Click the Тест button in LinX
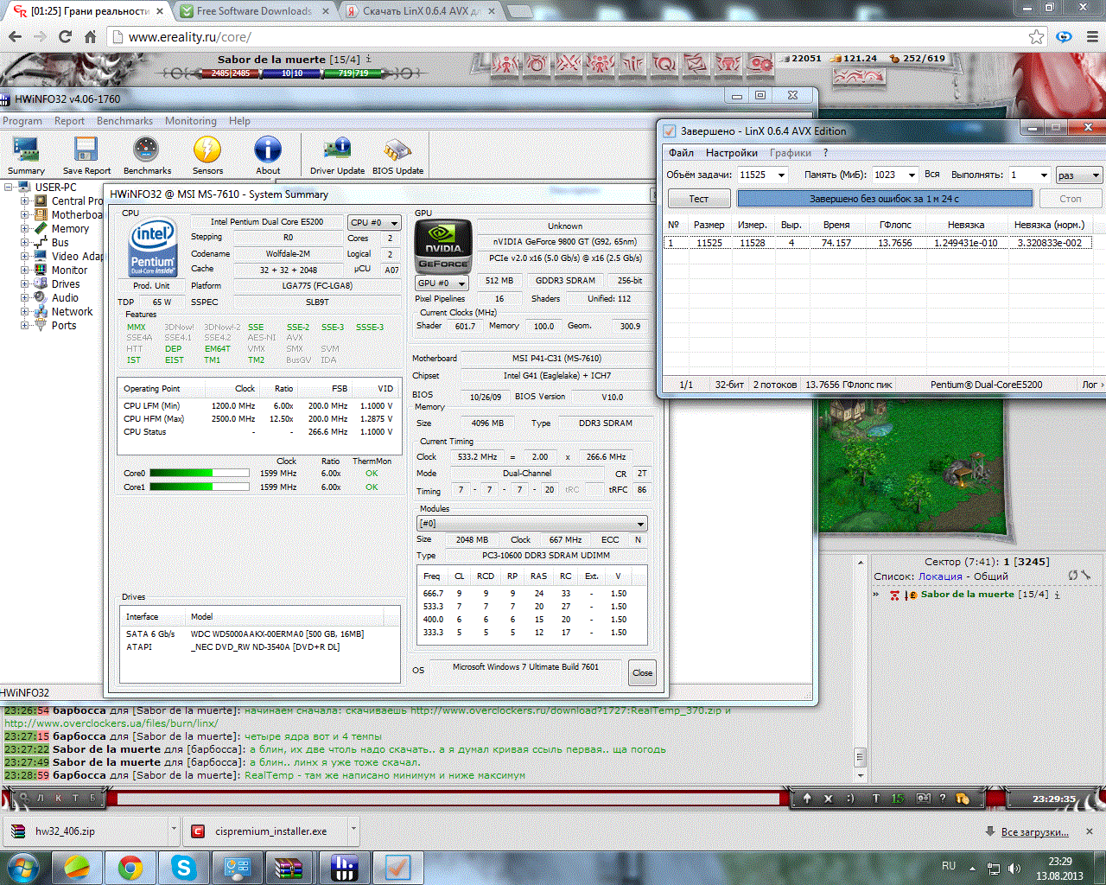Image resolution: width=1106 pixels, height=885 pixels. coord(698,199)
